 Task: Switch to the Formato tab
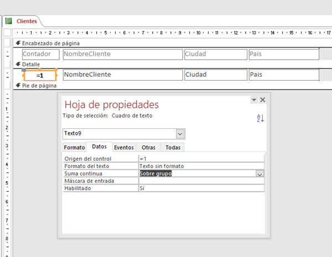point(74,148)
